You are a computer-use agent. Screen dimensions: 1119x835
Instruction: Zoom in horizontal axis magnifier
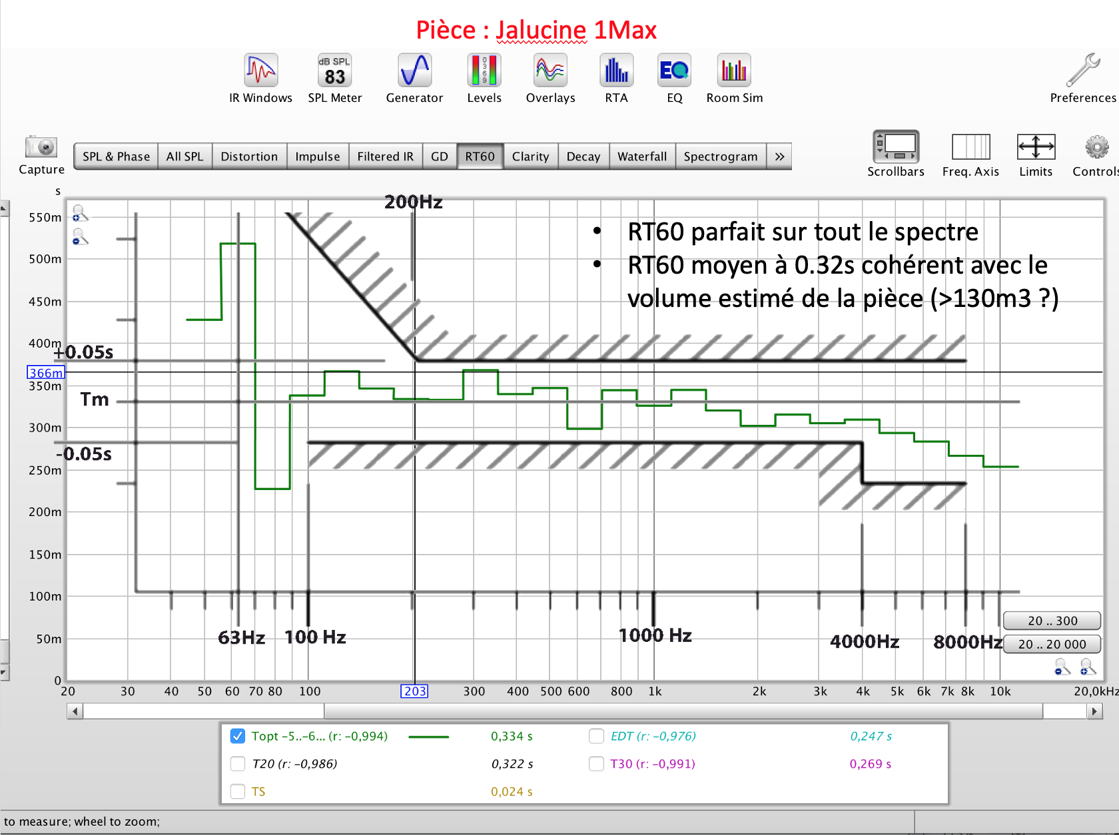1088,667
